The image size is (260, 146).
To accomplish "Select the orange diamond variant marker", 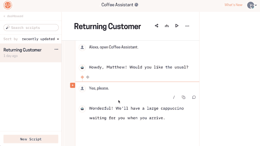I will tap(82, 77).
